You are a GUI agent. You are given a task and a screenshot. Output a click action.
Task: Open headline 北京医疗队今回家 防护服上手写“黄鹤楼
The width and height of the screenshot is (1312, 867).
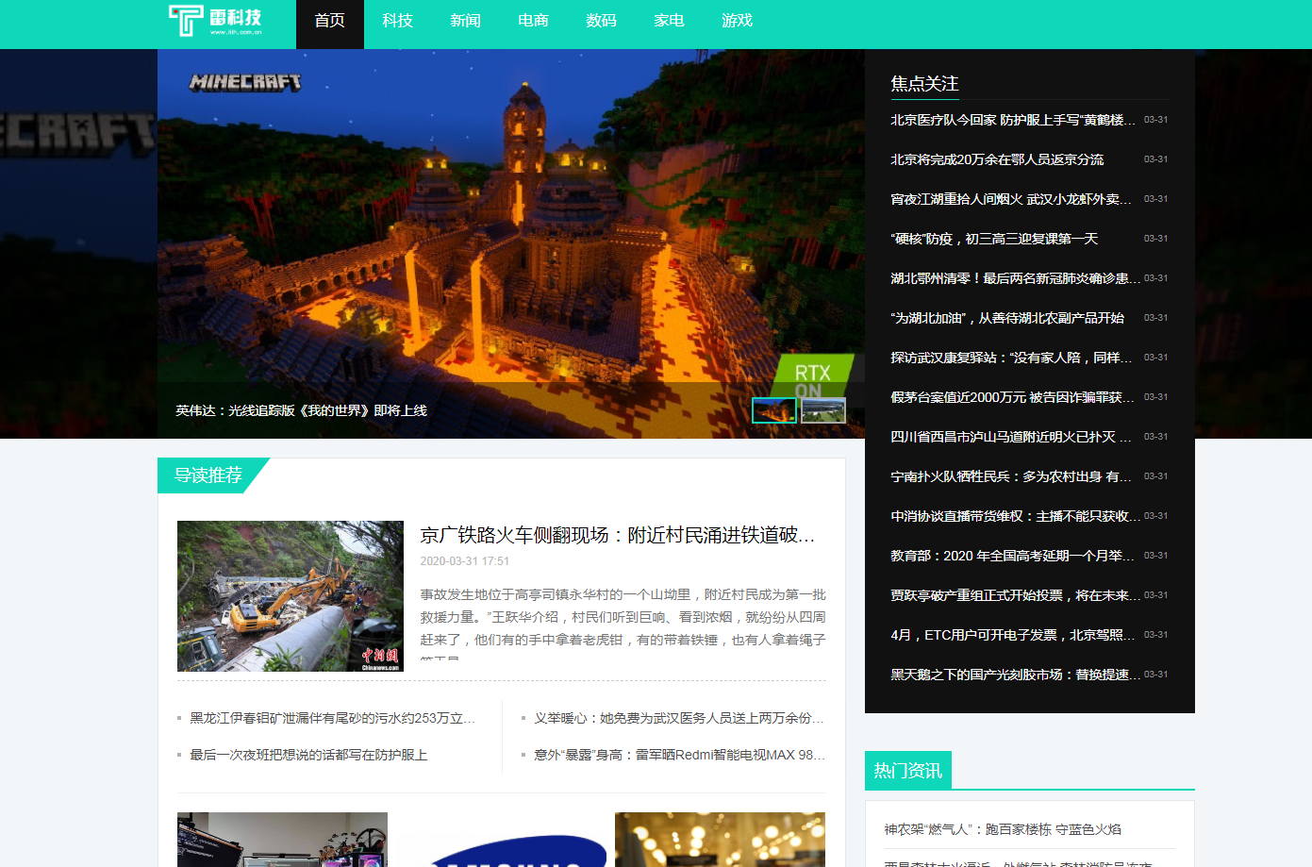point(1013,120)
